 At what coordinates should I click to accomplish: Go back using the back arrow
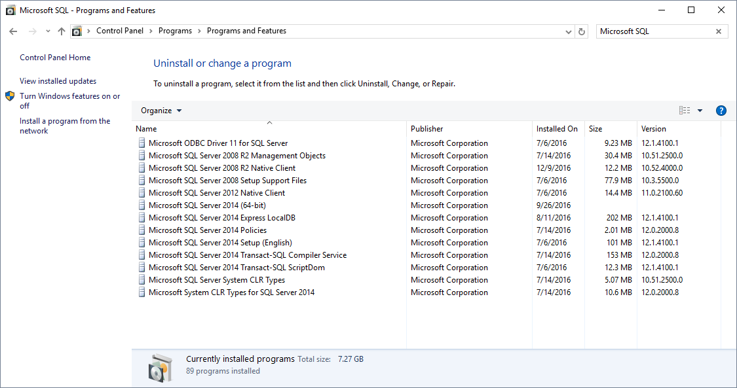(13, 31)
